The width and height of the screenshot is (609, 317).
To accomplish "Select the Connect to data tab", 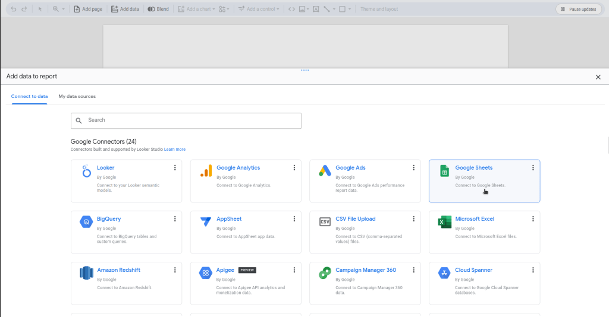I will 29,96.
